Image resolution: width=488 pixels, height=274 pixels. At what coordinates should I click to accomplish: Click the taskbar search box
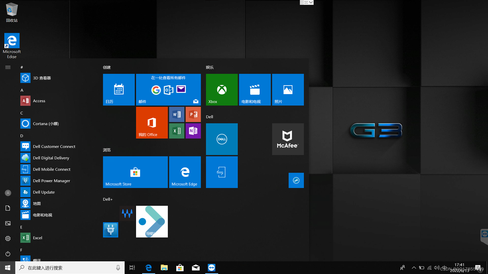70,268
